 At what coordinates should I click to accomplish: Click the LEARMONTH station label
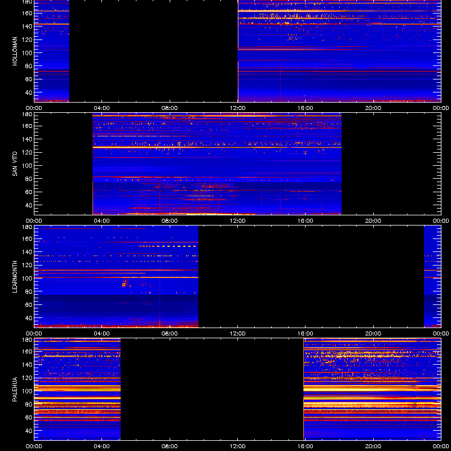tap(15, 277)
